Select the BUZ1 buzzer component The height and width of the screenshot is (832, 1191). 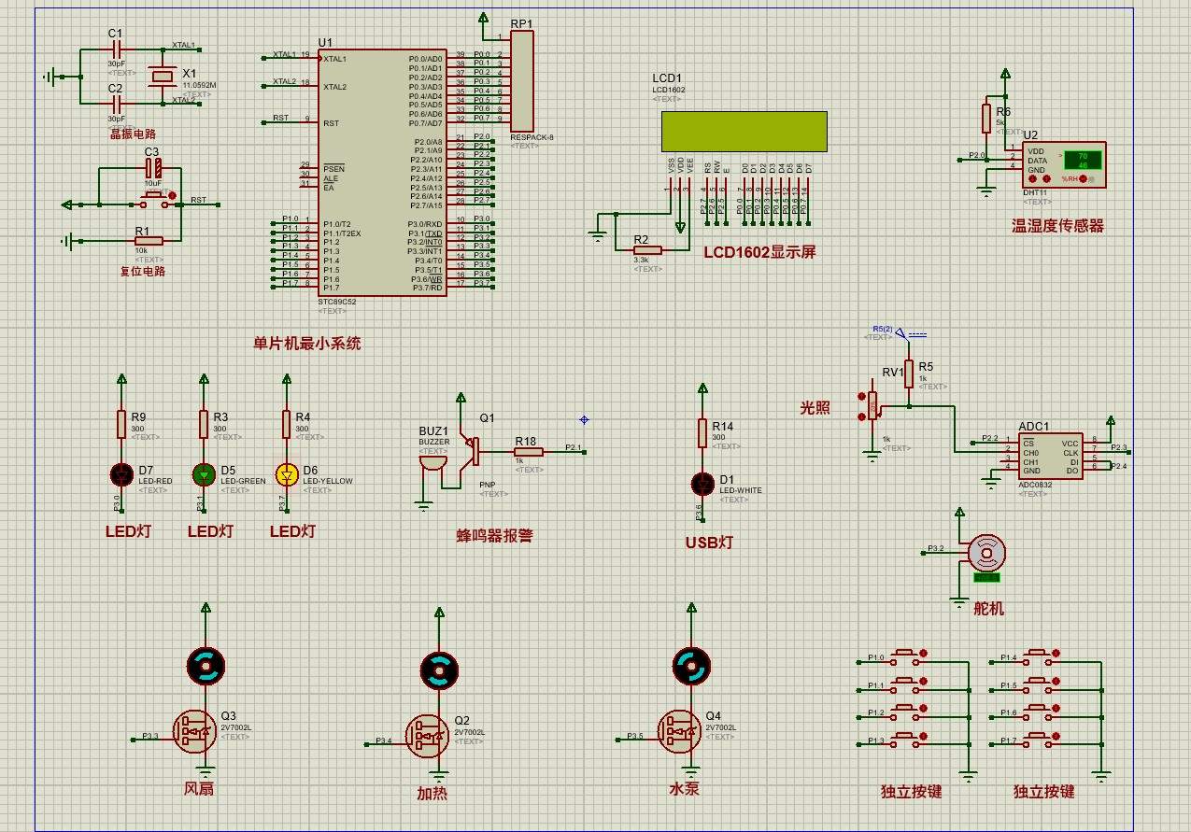[432, 460]
